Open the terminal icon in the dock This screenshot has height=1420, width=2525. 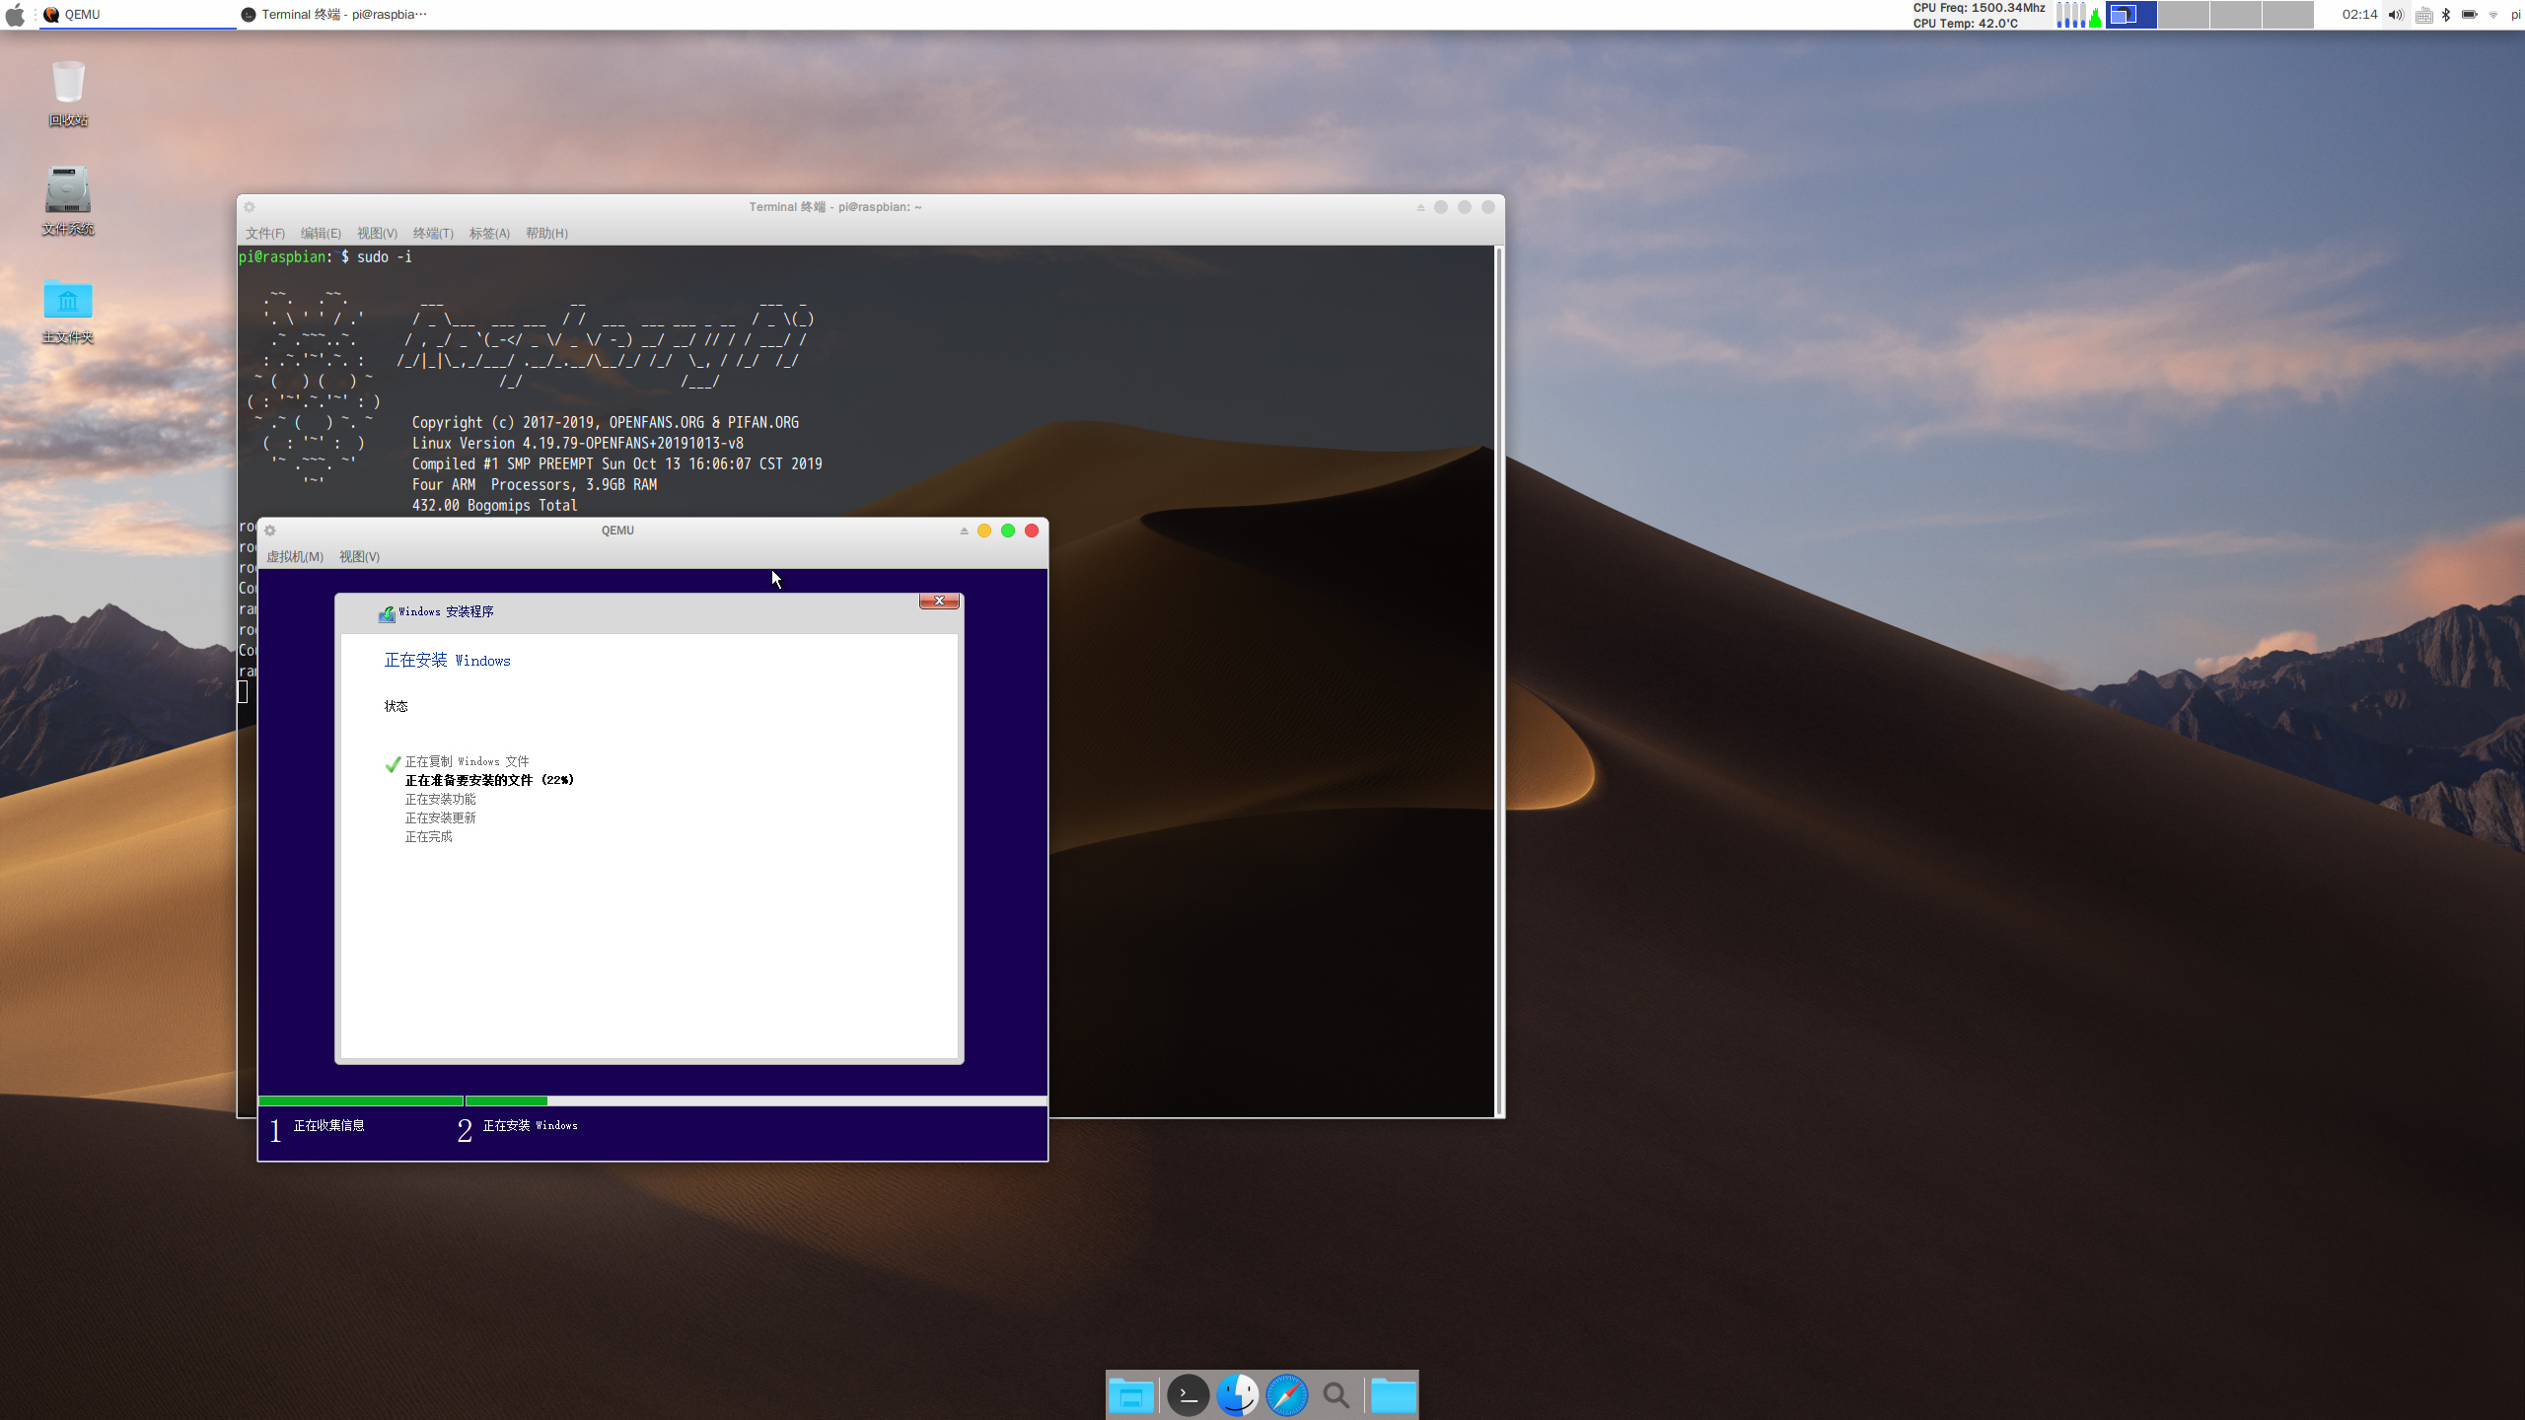[1188, 1395]
